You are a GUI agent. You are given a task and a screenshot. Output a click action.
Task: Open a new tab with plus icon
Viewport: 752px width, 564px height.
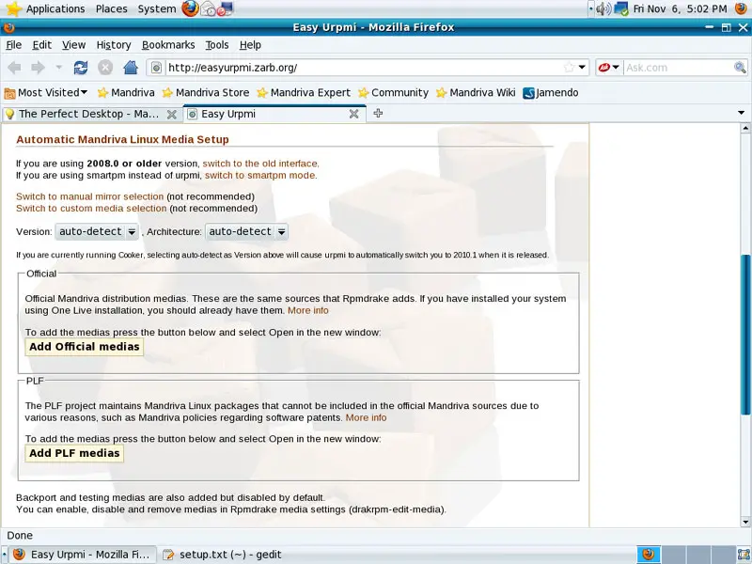point(378,113)
